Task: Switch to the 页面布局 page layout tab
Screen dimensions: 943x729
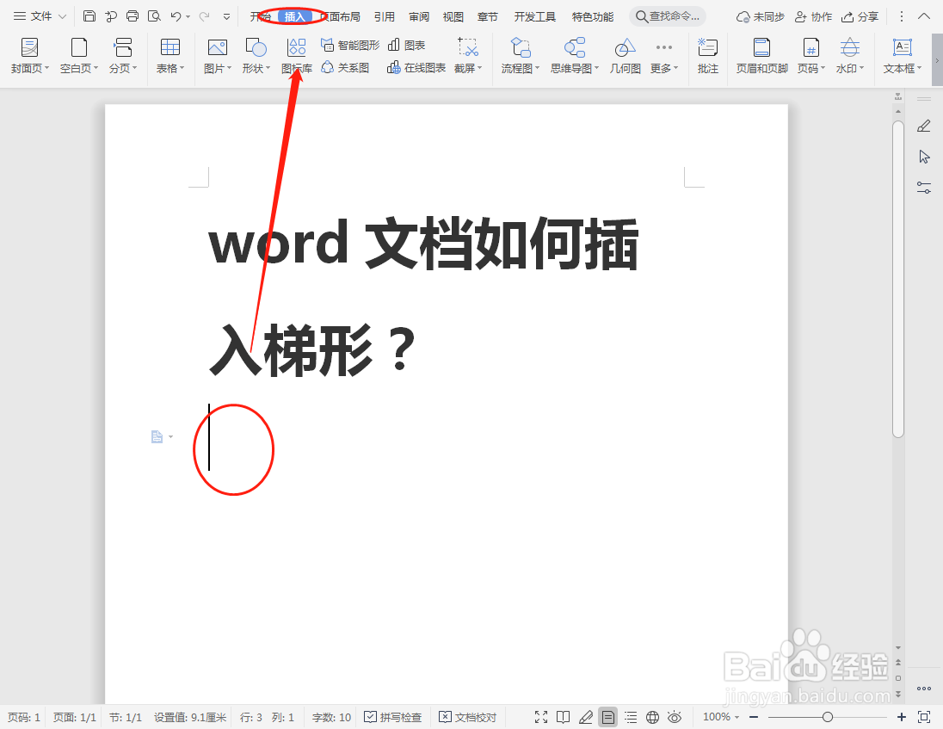Action: click(x=341, y=17)
